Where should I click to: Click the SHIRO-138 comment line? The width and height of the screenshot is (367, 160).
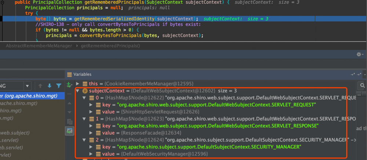[118, 24]
